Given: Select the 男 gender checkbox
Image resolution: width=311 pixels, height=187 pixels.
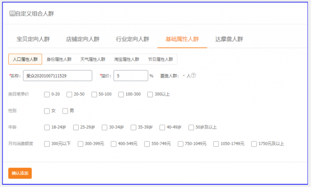Looking at the screenshot, I should coord(65,111).
